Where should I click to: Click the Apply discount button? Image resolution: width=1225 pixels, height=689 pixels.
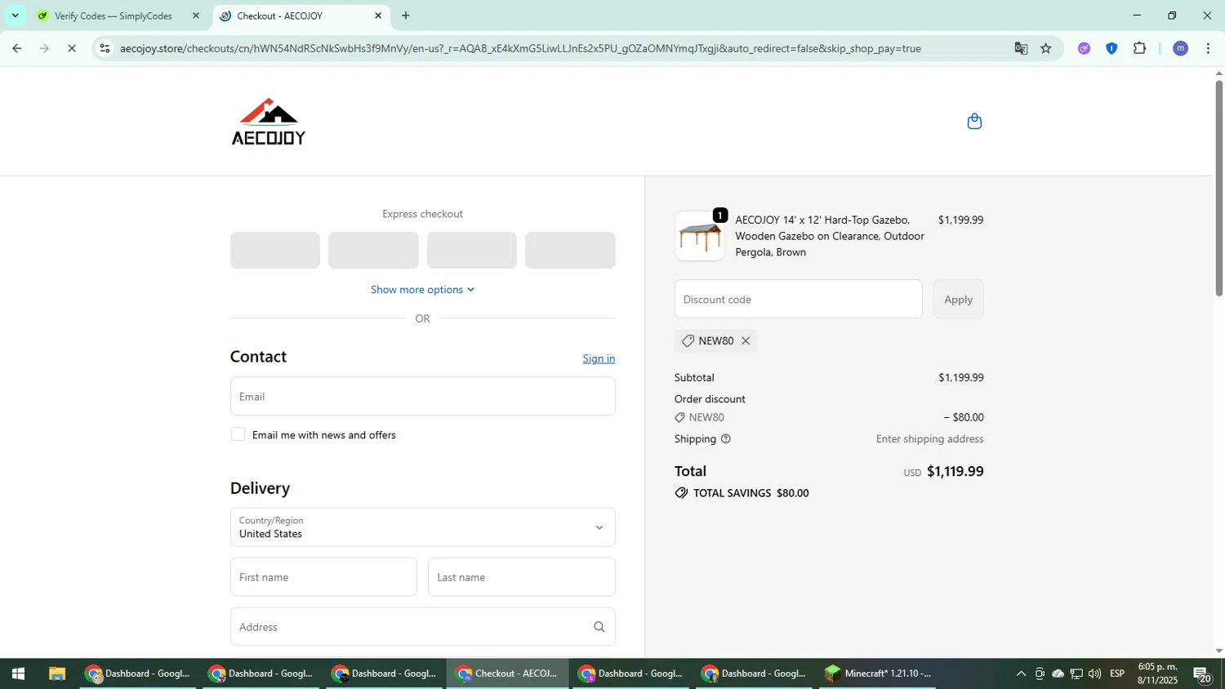pos(958,300)
